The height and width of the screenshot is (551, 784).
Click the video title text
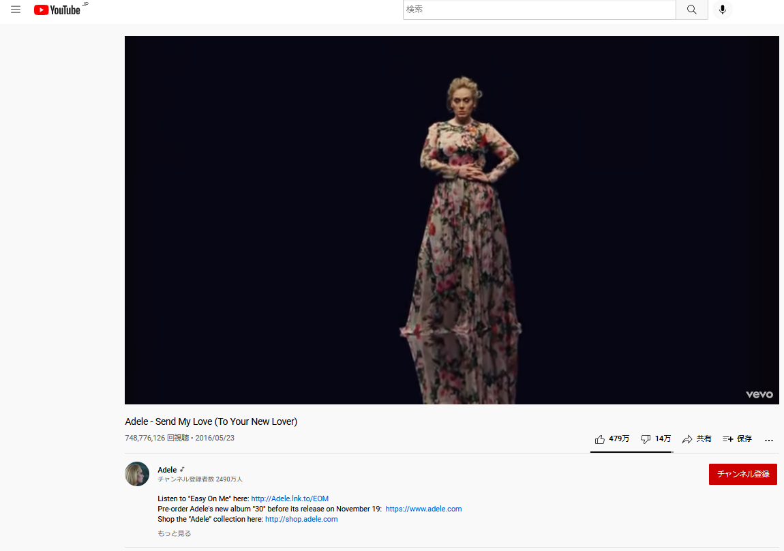click(x=211, y=421)
